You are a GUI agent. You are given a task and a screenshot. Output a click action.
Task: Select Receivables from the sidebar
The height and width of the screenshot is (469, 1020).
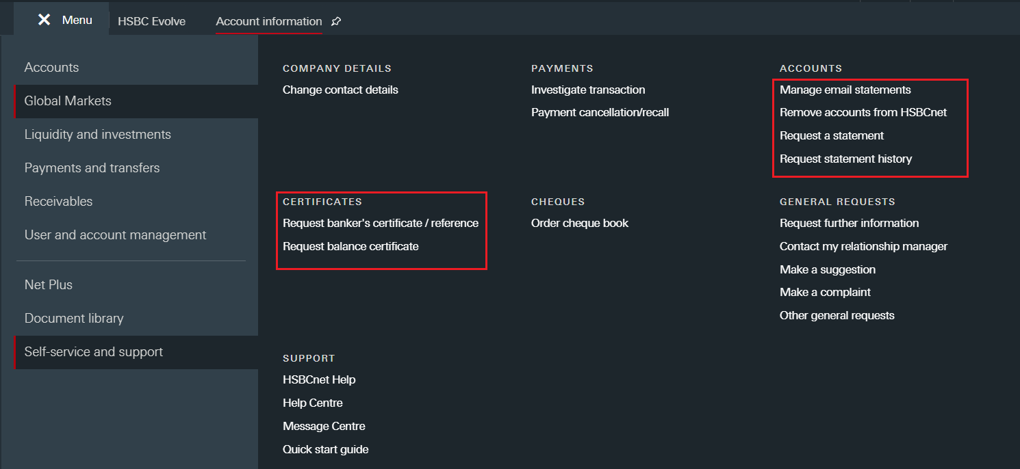click(58, 201)
